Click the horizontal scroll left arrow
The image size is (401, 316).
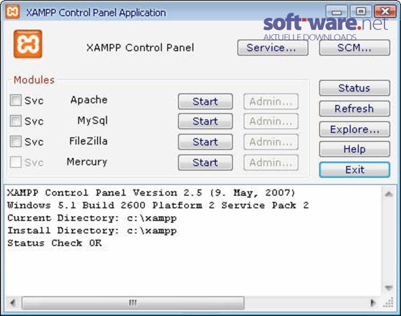click(x=13, y=303)
